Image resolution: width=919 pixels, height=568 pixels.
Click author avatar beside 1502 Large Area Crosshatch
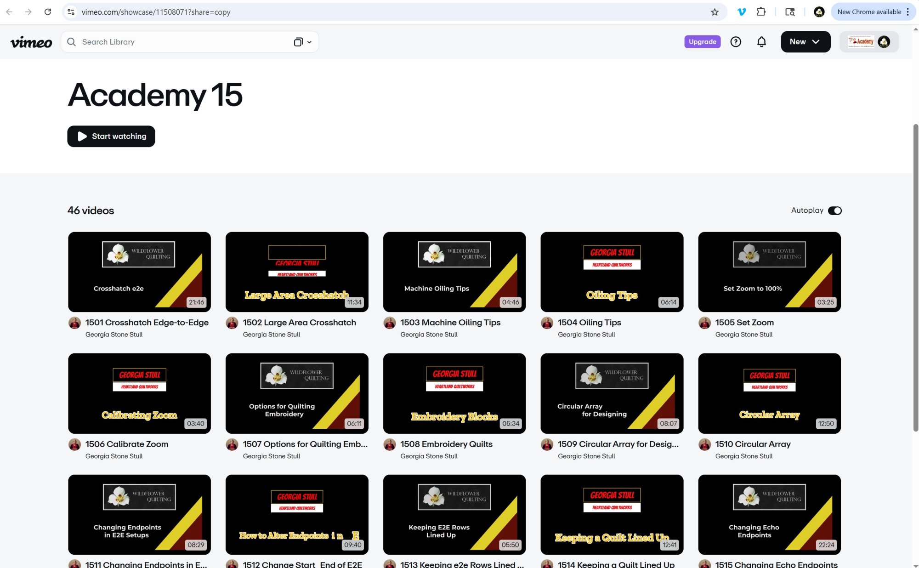[232, 323]
